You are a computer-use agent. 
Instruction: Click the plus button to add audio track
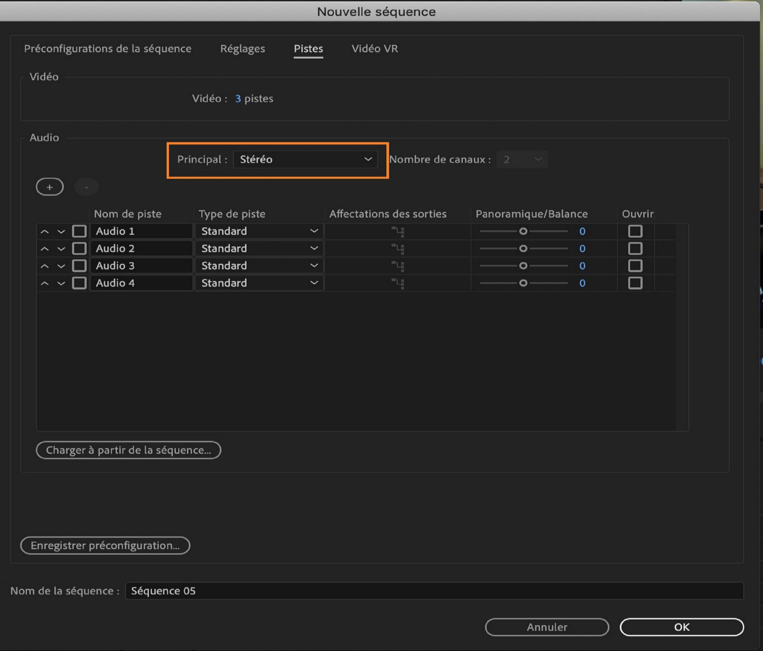point(50,187)
